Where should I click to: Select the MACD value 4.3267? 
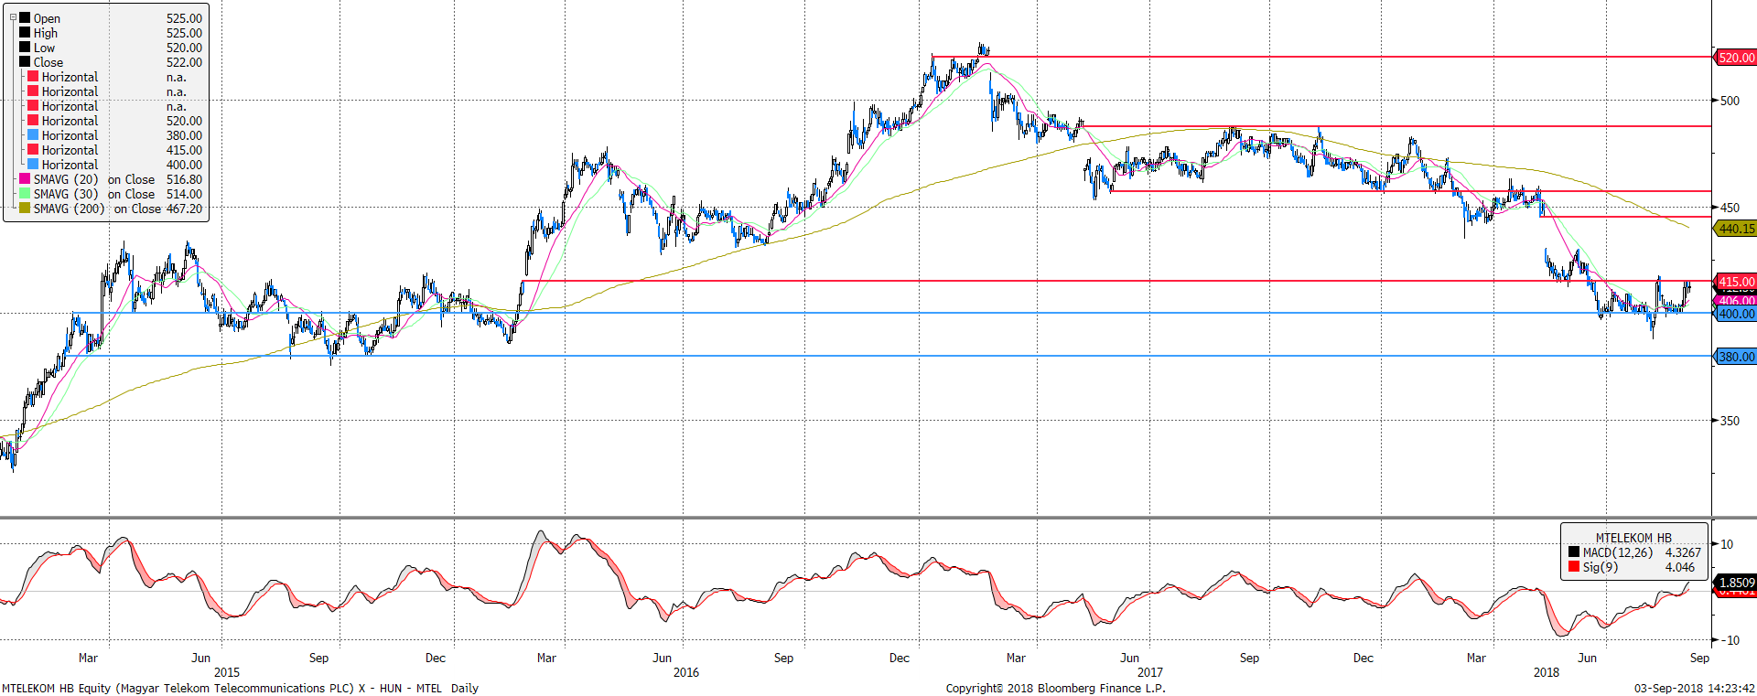click(1683, 552)
